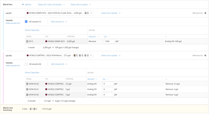Click Remove lot text for Lot #1
The width and height of the screenshot is (209, 114).
(x=197, y=13)
